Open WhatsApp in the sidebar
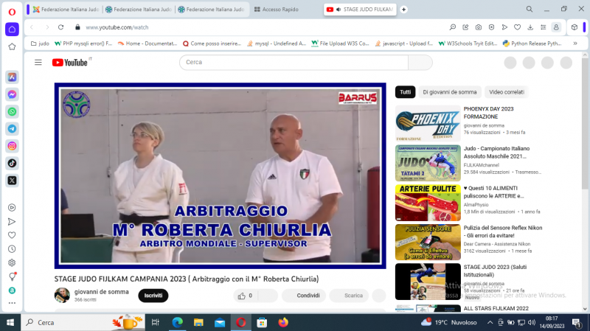The width and height of the screenshot is (590, 331). (x=12, y=112)
